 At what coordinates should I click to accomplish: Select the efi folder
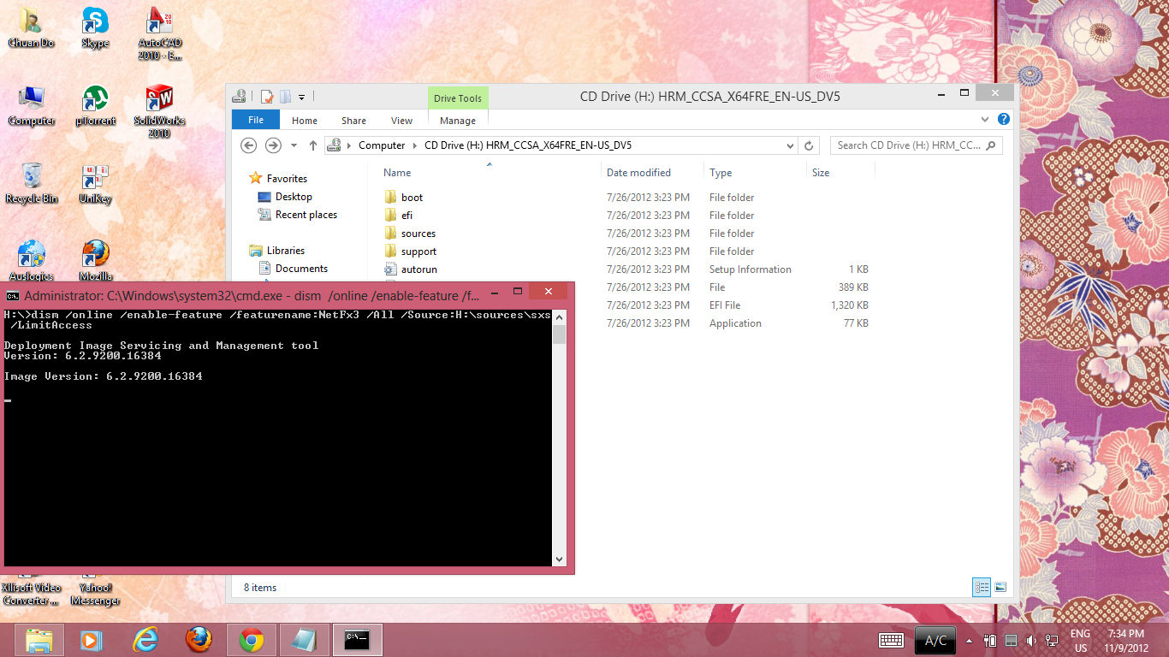click(406, 216)
